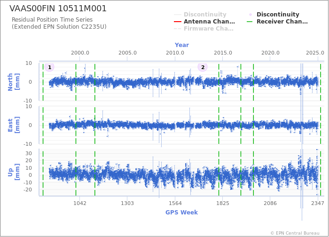Toggle the greyed Firmware Change legend entry
The height and width of the screenshot is (237, 329).
[204, 29]
